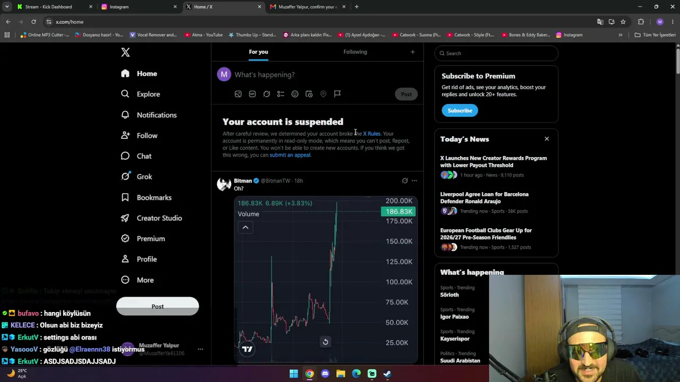Reload the page with the refresh icon
Image resolution: width=680 pixels, height=382 pixels.
click(x=33, y=22)
